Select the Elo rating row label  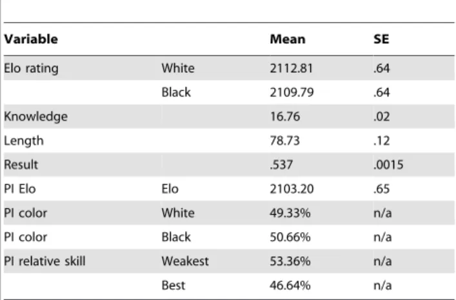31,68
